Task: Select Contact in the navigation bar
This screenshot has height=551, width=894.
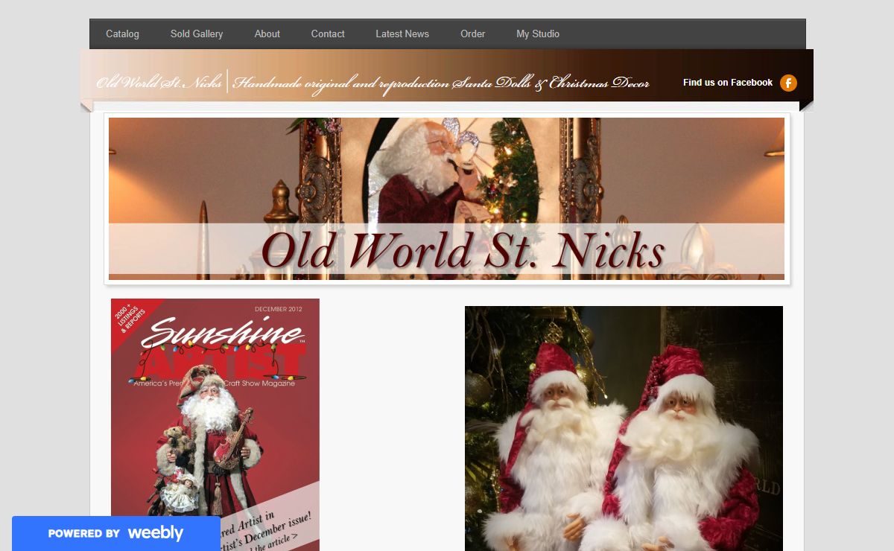Action: click(x=328, y=34)
